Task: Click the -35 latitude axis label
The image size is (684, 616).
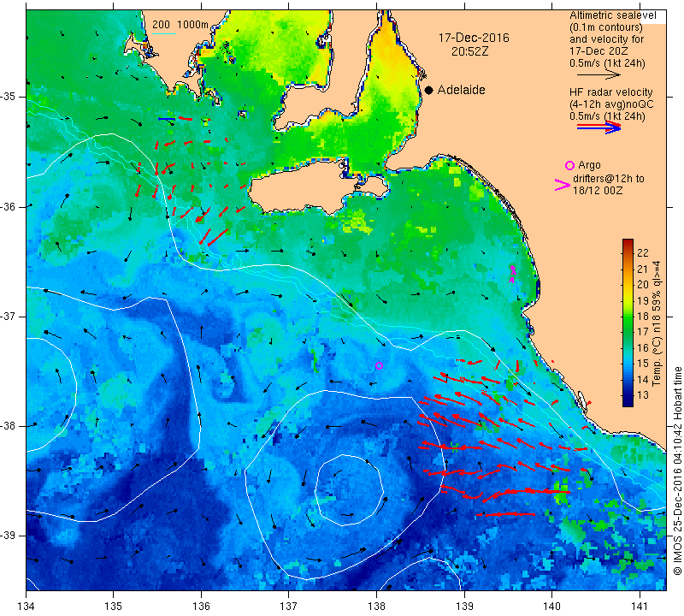Action: (8, 97)
